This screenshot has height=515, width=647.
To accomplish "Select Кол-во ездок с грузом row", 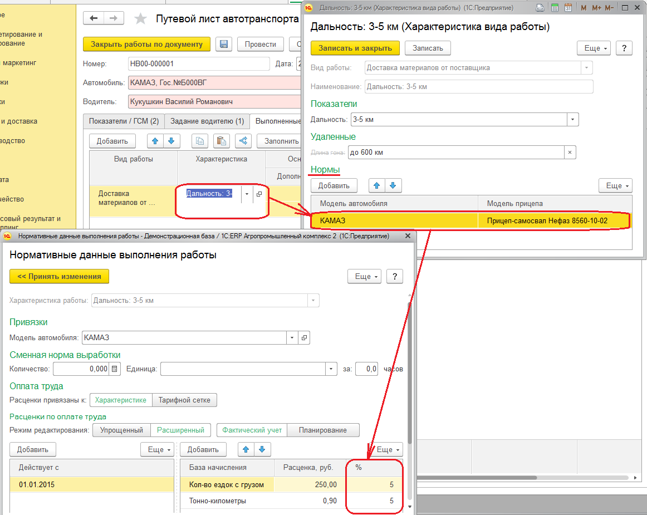I will click(291, 484).
